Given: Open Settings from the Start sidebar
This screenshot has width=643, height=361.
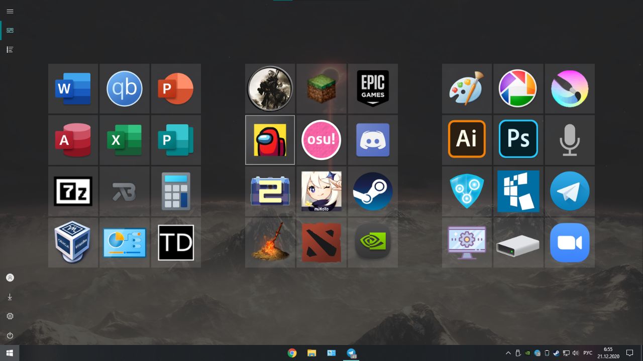Looking at the screenshot, I should (x=10, y=316).
